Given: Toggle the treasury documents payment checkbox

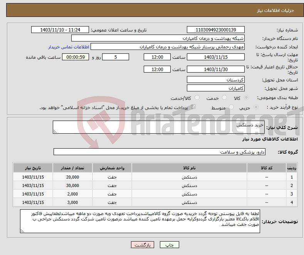Looking at the screenshot, I should (193, 107).
